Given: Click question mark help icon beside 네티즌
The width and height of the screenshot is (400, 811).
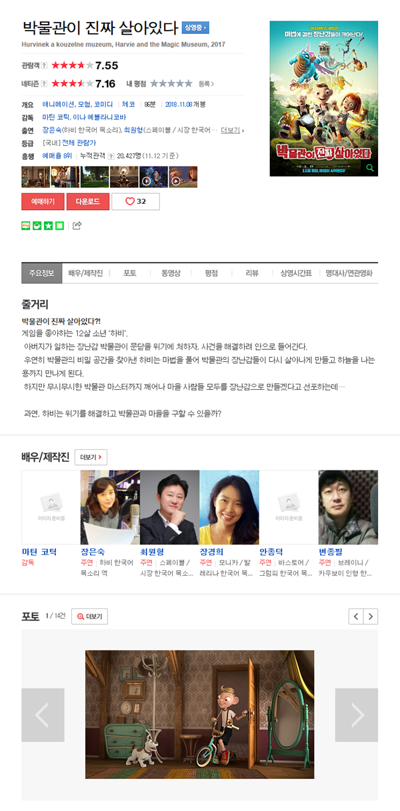Looking at the screenshot, I should (44, 84).
